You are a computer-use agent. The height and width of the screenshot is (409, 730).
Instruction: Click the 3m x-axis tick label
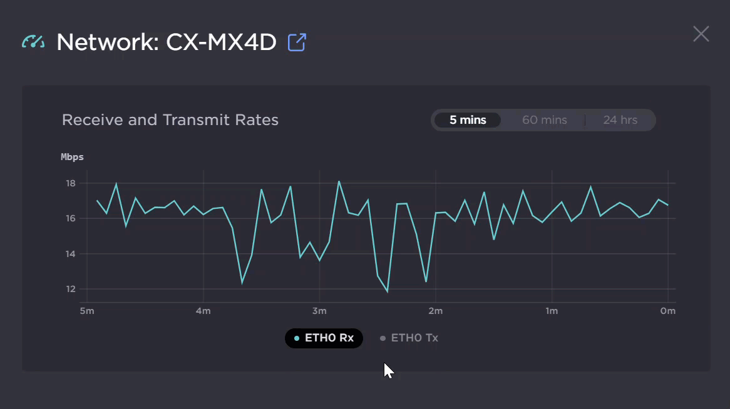pos(319,311)
